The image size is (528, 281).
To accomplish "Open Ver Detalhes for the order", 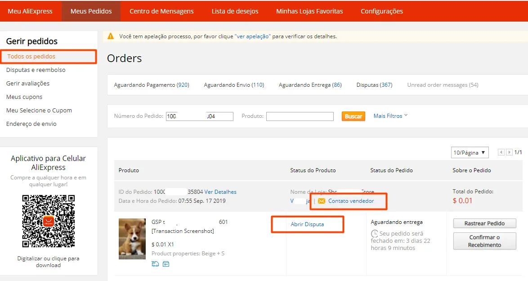I will coord(220,192).
